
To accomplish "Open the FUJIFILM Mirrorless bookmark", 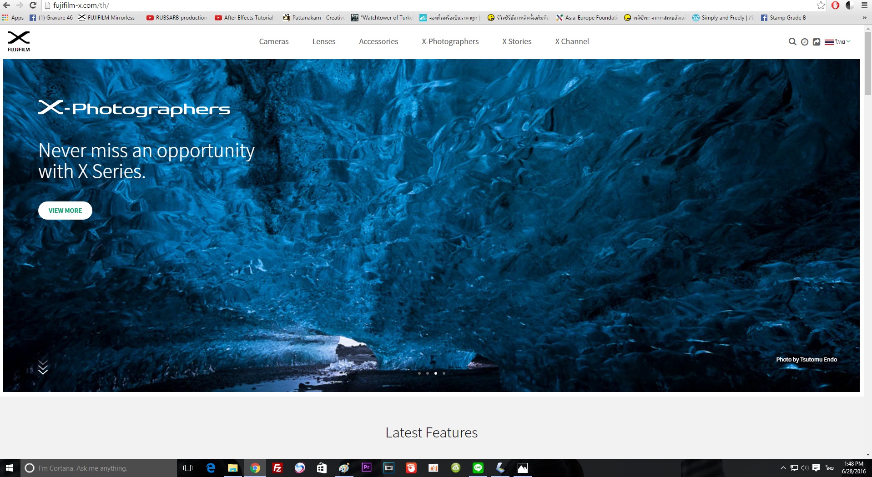I will pos(108,18).
